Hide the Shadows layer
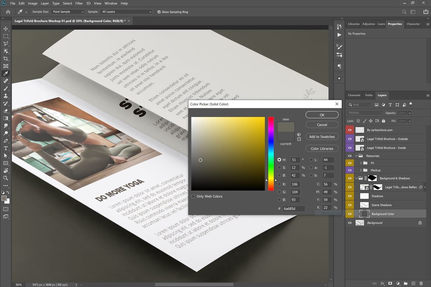Viewport: 431px width, 287px height. coord(350,196)
